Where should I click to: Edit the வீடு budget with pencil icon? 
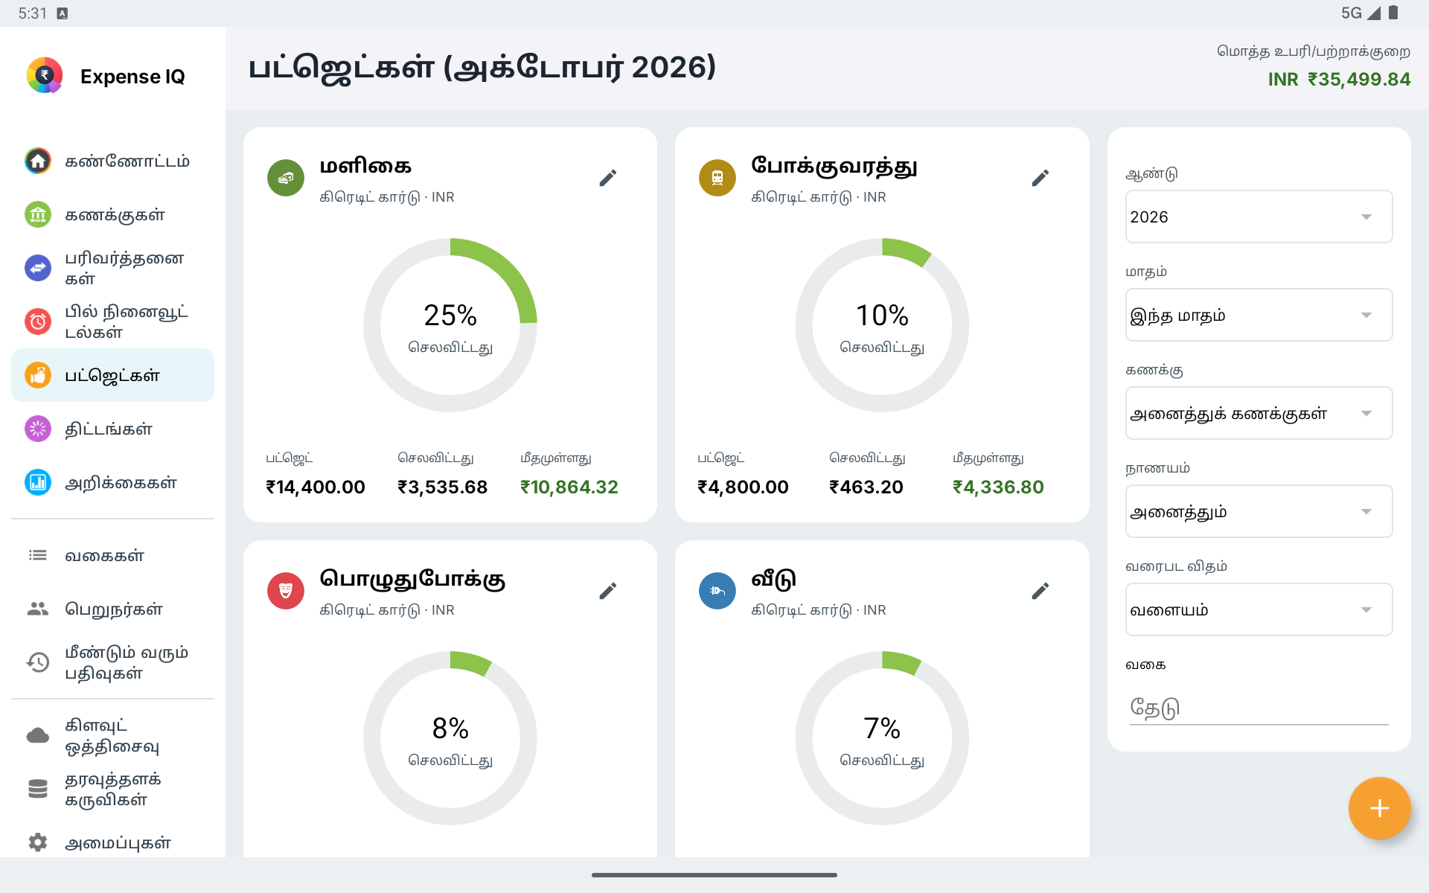pos(1040,591)
